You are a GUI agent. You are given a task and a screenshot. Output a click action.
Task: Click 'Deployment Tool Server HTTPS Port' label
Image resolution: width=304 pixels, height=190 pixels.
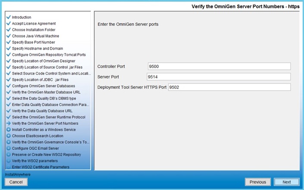132,87
